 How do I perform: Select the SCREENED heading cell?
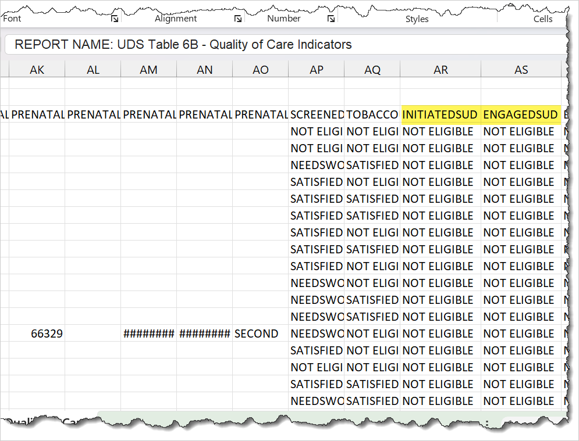click(316, 114)
